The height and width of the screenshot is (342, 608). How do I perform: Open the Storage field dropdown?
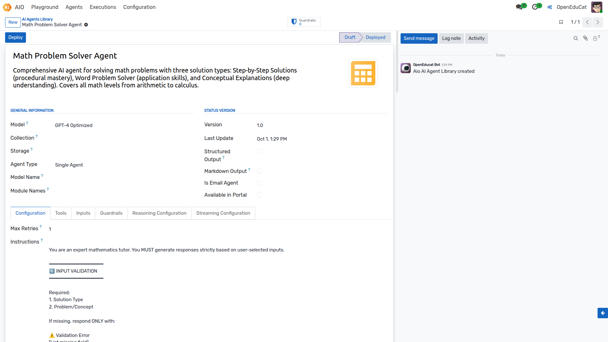point(124,151)
